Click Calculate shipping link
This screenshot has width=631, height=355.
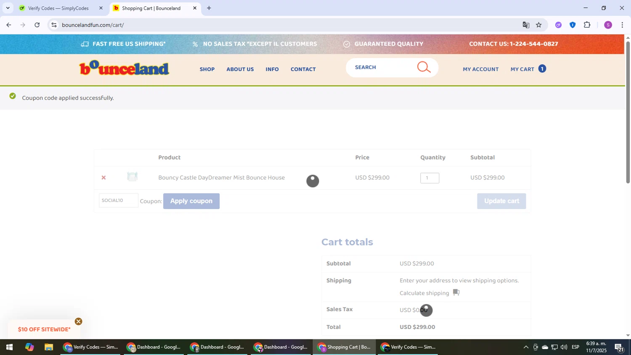coord(424,293)
